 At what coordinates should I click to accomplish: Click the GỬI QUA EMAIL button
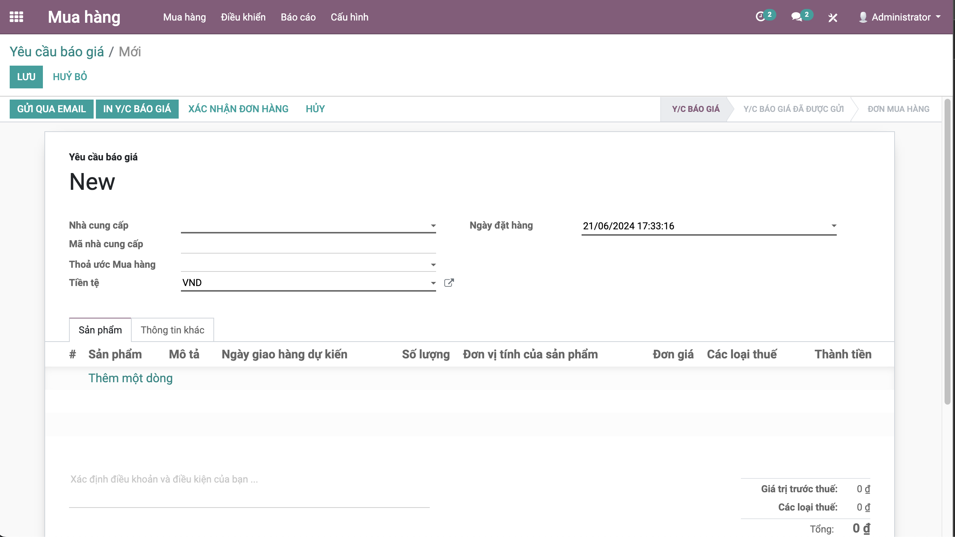(x=51, y=109)
